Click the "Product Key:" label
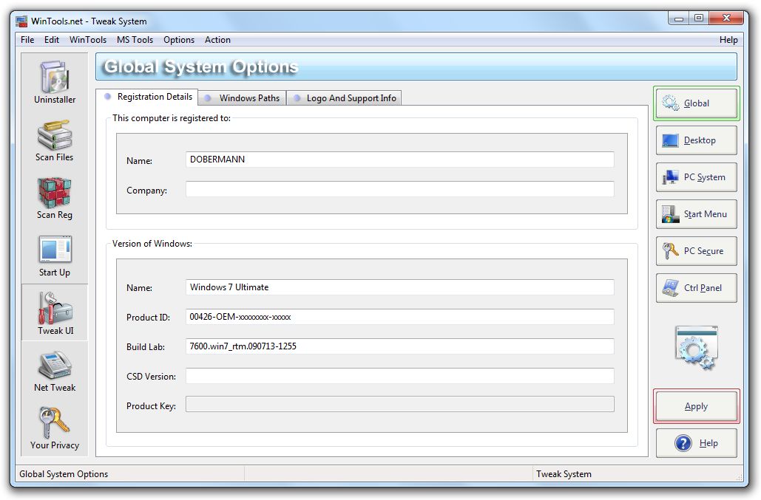The width and height of the screenshot is (761, 500). pyautogui.click(x=151, y=406)
